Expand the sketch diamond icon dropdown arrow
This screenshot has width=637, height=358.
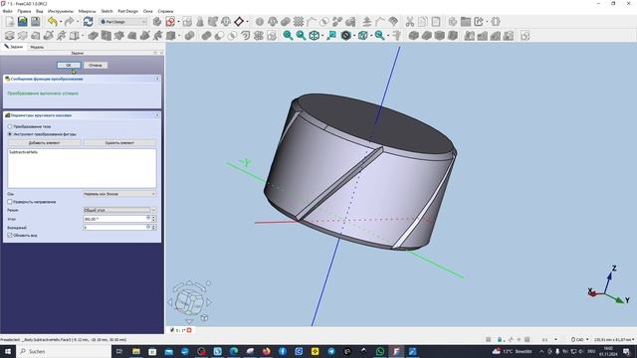(x=248, y=22)
